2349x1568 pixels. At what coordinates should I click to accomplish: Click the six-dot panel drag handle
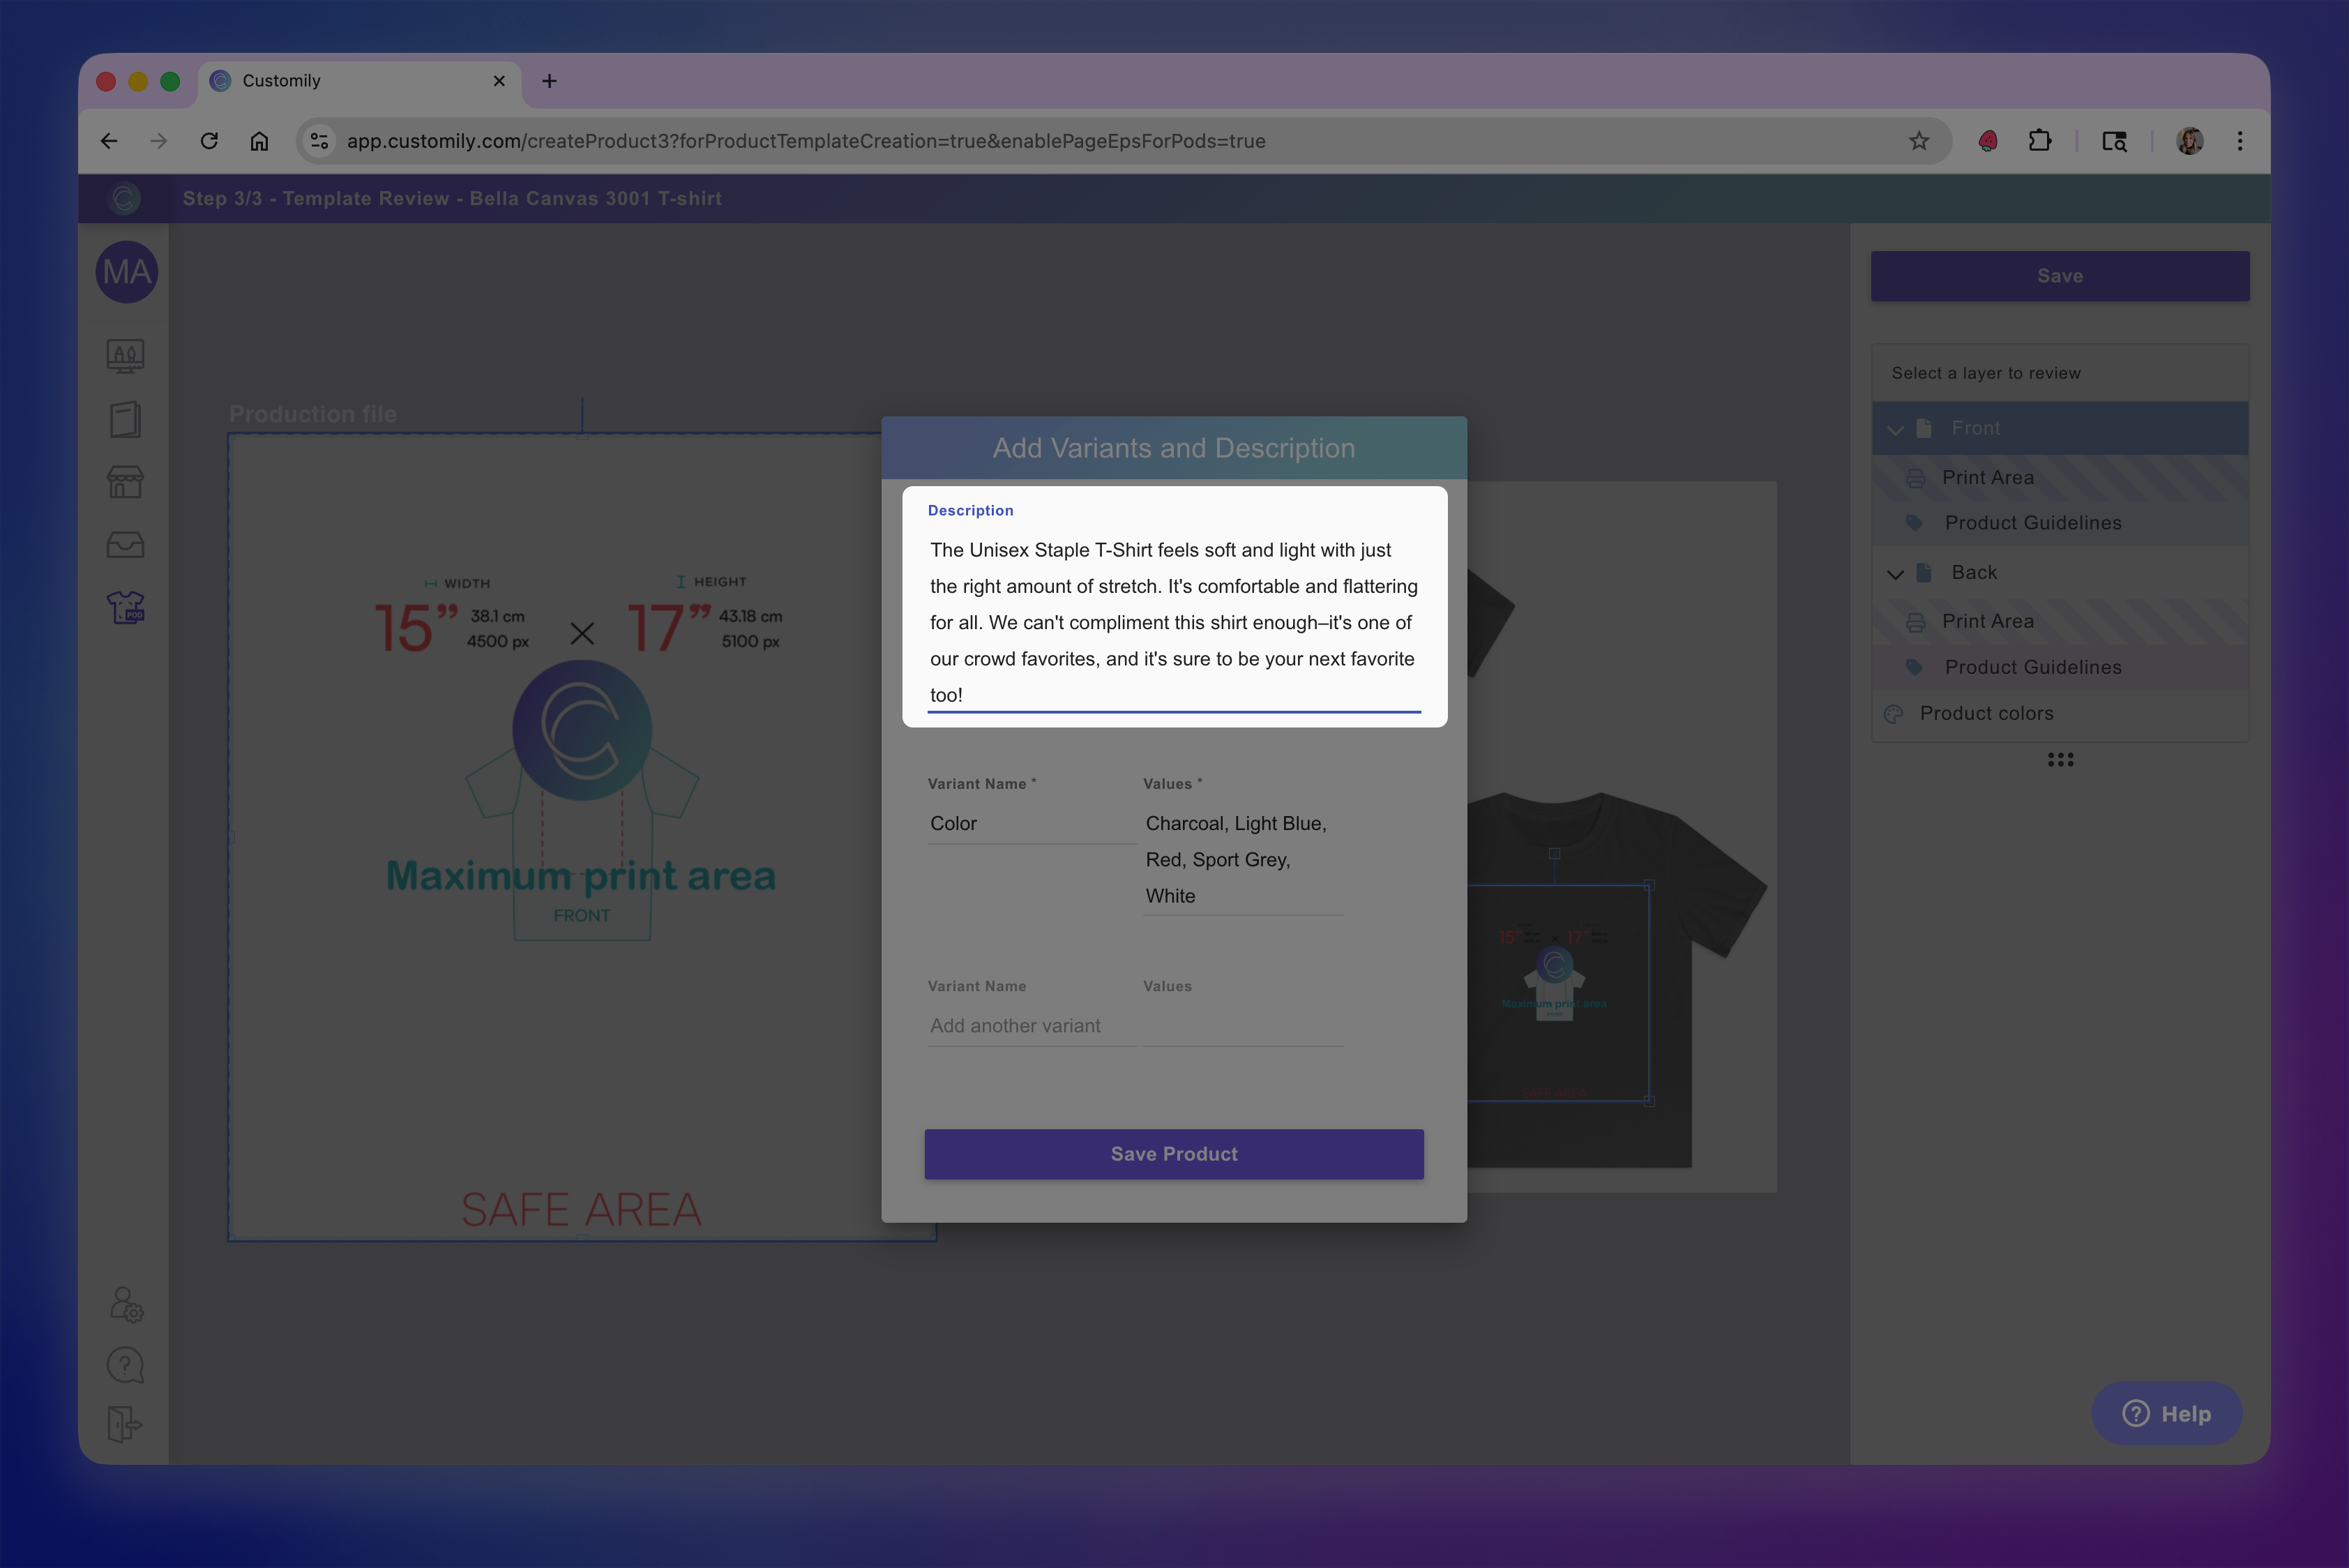pyautogui.click(x=2060, y=760)
